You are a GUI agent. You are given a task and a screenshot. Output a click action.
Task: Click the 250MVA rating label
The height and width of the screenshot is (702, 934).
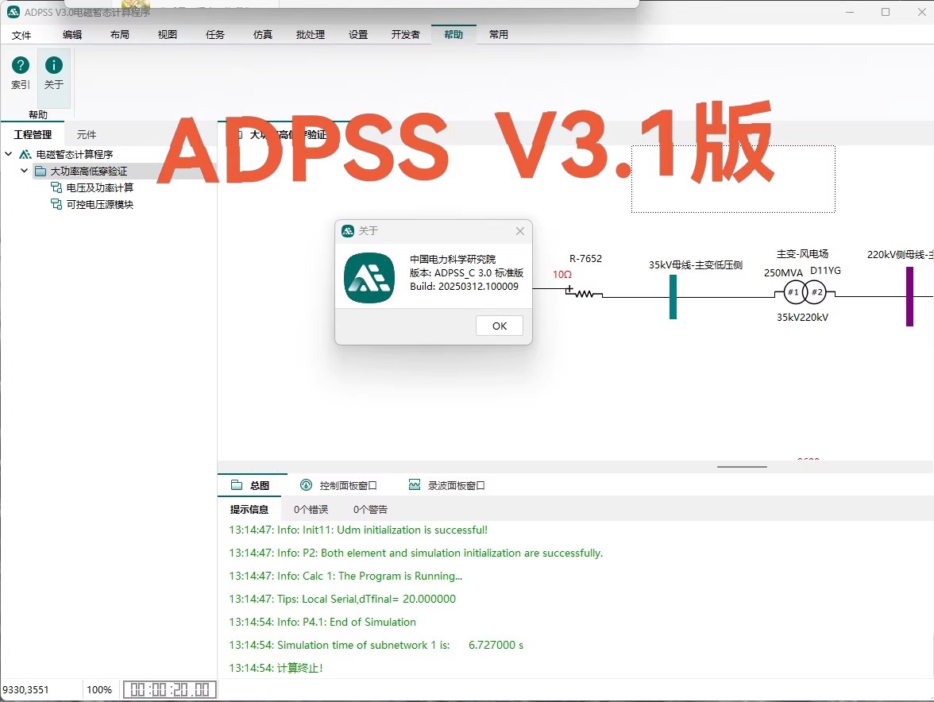[783, 272]
